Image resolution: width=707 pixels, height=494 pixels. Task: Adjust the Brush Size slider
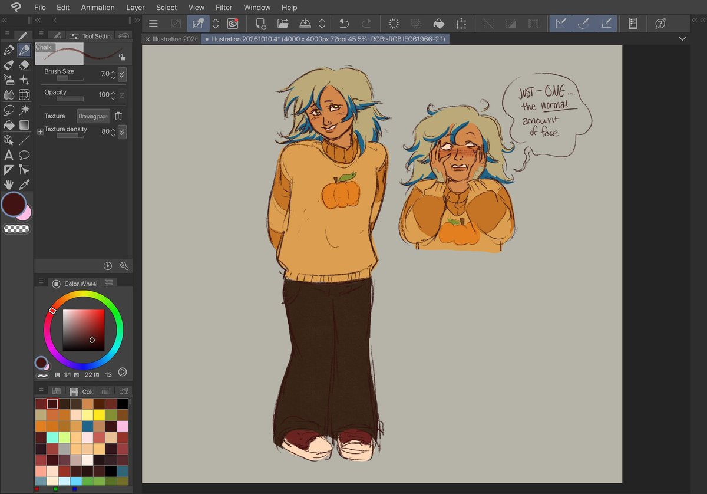[x=70, y=78]
